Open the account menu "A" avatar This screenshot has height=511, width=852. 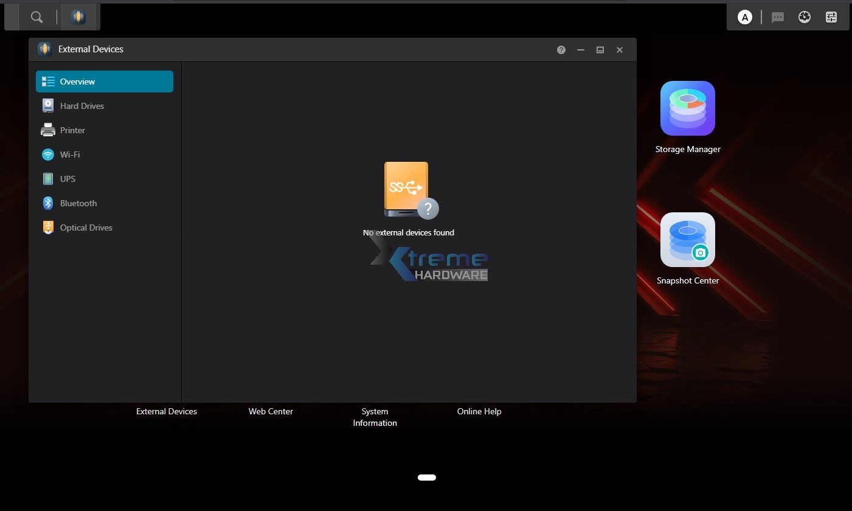point(744,17)
